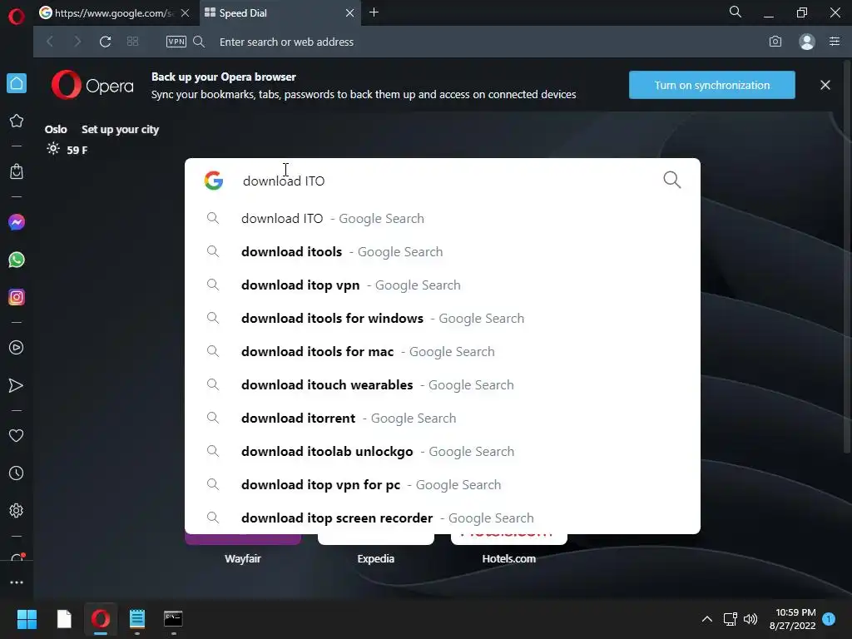Image resolution: width=852 pixels, height=639 pixels.
Task: Open the 10:59 PM clock and date
Action: (x=792, y=619)
